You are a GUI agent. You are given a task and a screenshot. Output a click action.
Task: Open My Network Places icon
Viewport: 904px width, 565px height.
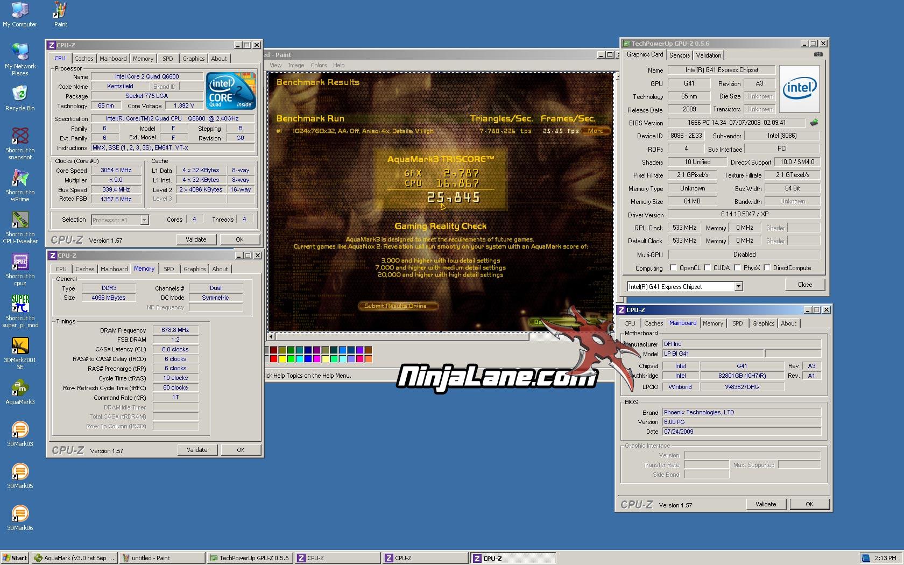(x=20, y=59)
